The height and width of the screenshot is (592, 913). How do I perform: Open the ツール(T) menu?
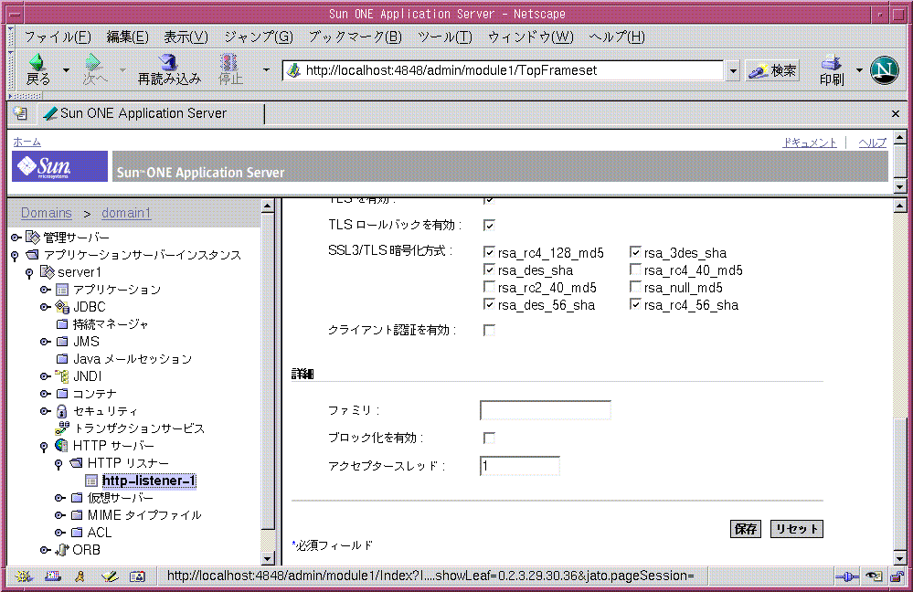pyautogui.click(x=445, y=37)
